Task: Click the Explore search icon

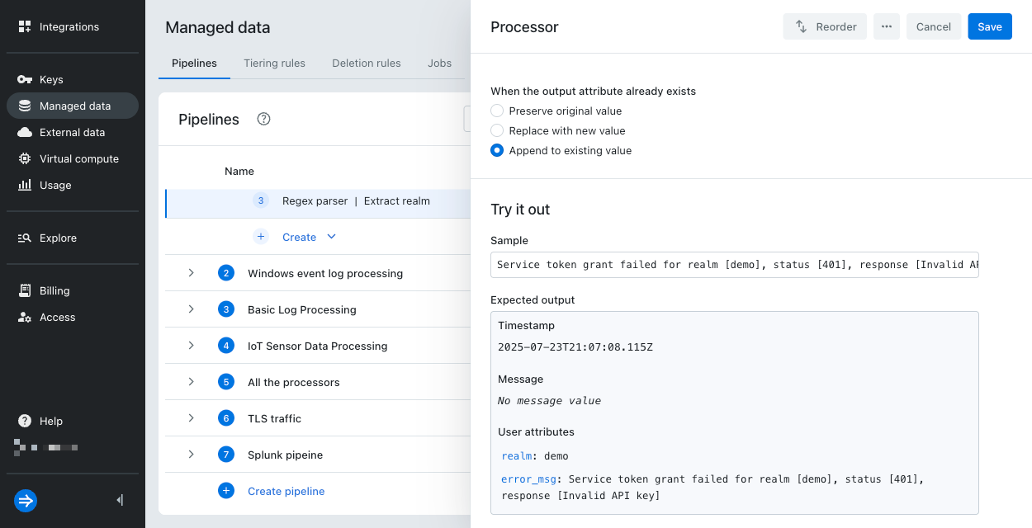Action: 25,238
